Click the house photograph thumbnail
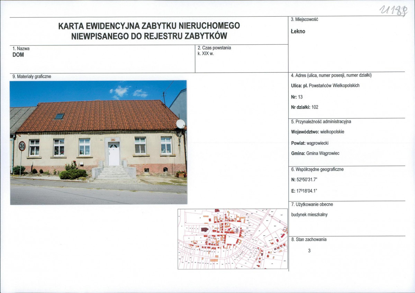This screenshot has width=415, height=293. tap(98, 143)
